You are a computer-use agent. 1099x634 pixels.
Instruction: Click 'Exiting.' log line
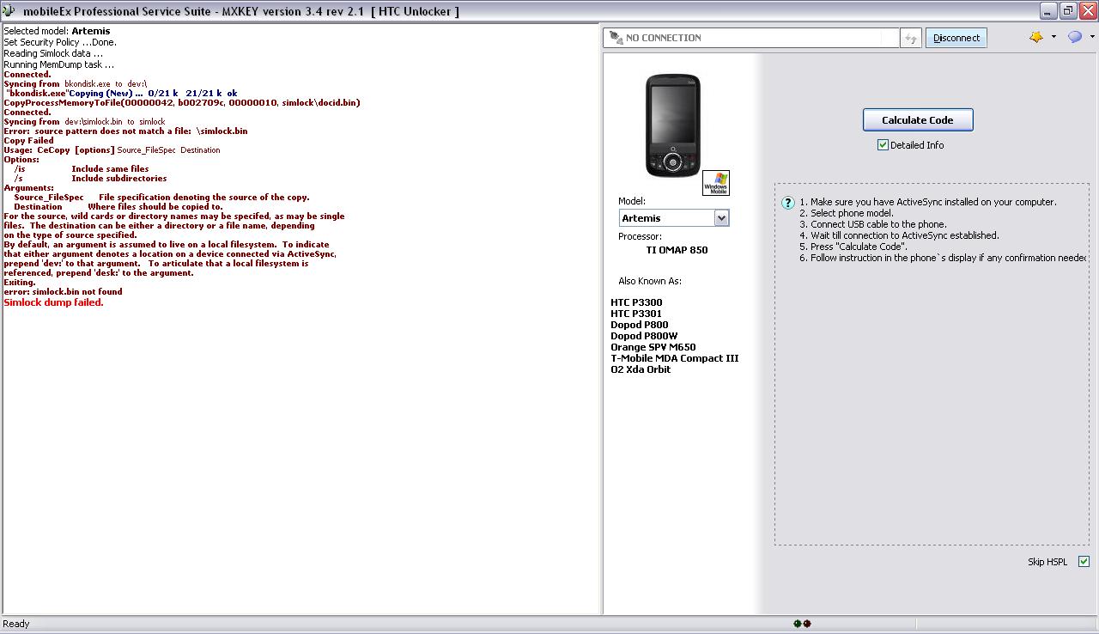point(20,283)
